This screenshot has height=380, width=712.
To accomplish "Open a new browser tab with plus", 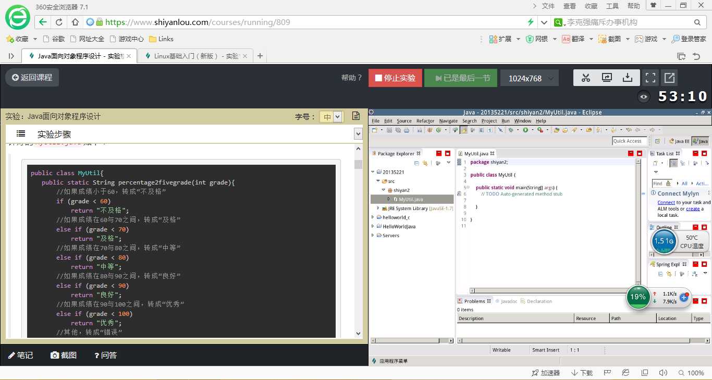I will click(260, 56).
